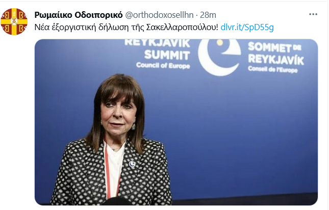The image size is (329, 210).
Task: Click the 'Conseil de l'Europe' caption in photo
Action: [272, 69]
